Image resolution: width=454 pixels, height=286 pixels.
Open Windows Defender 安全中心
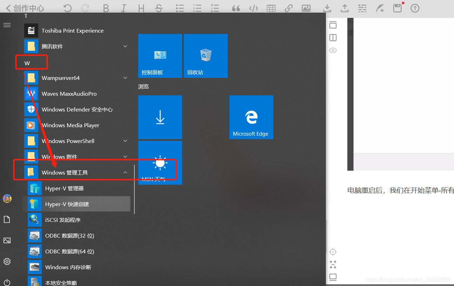(x=77, y=109)
